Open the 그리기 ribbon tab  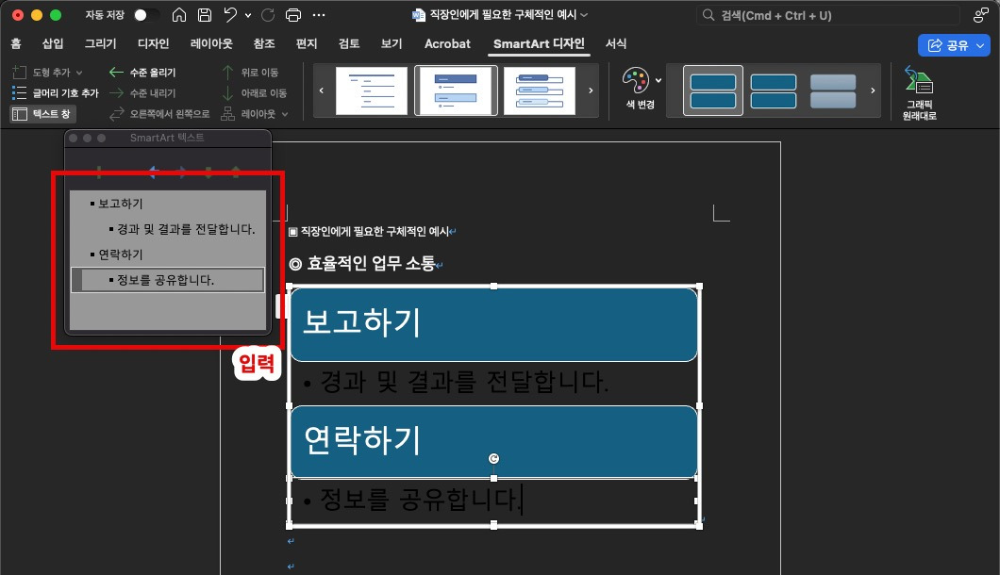tap(101, 43)
